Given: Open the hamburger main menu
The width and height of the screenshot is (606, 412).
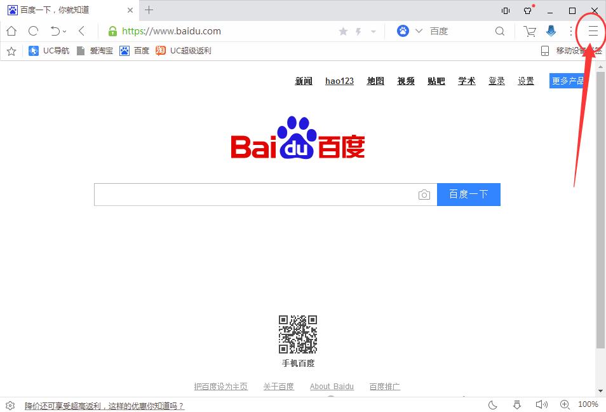Looking at the screenshot, I should click(x=593, y=31).
